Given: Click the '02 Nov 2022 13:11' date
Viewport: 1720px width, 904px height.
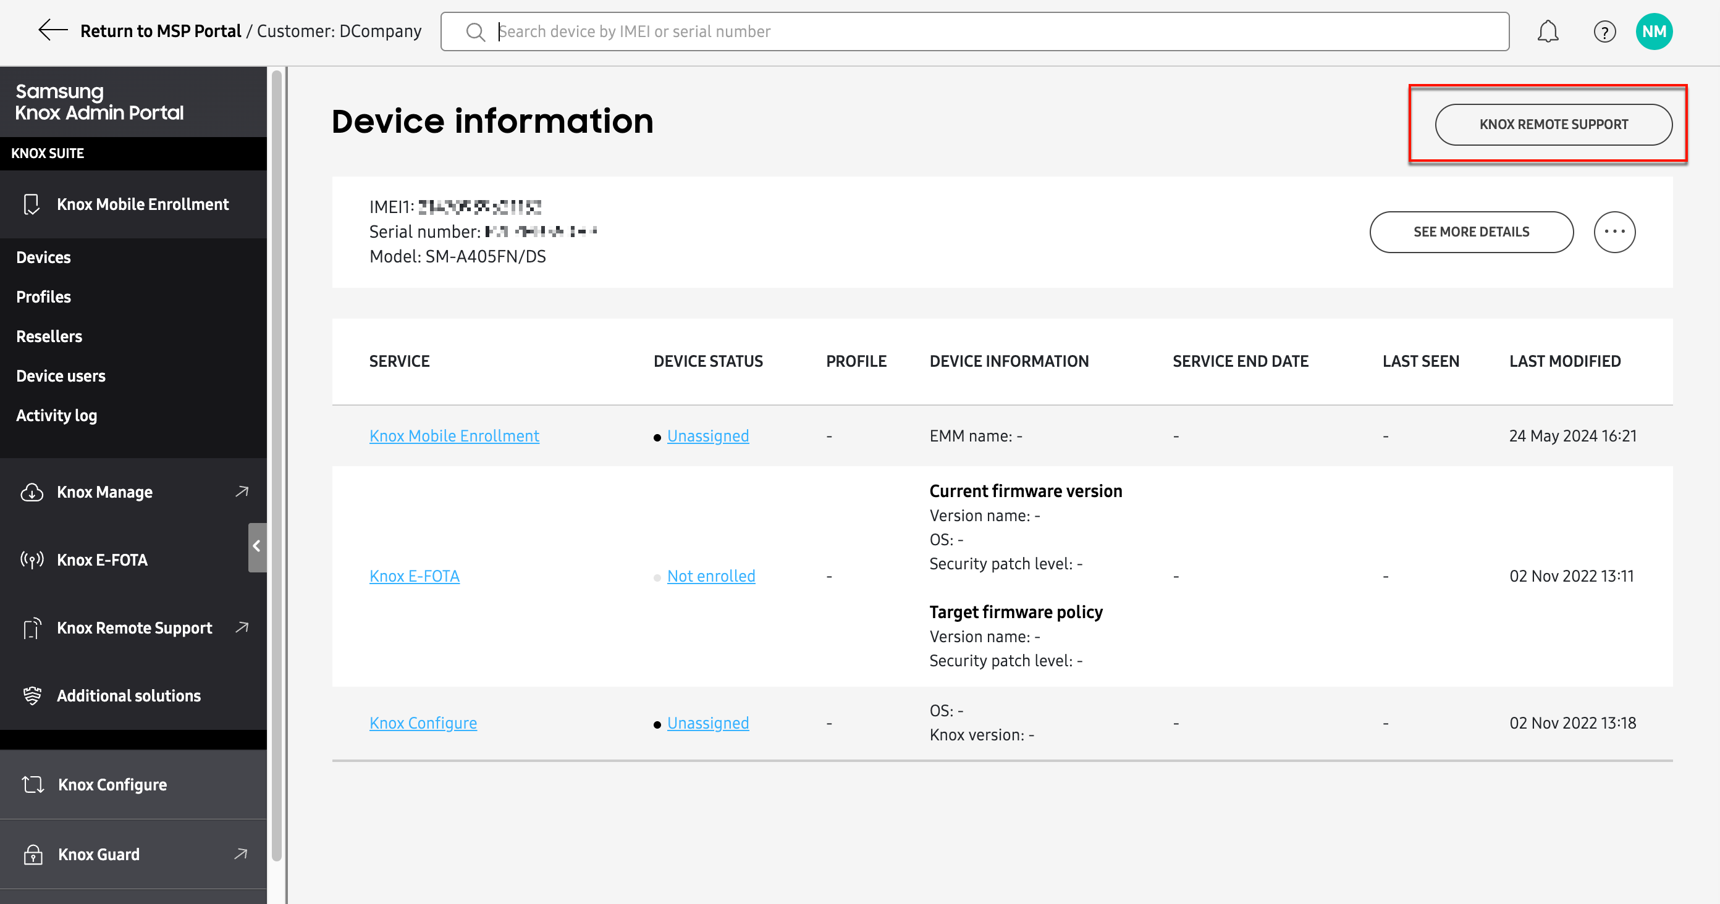Looking at the screenshot, I should (x=1571, y=575).
